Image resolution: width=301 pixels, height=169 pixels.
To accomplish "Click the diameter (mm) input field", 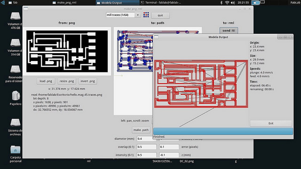I will pos(146,138).
